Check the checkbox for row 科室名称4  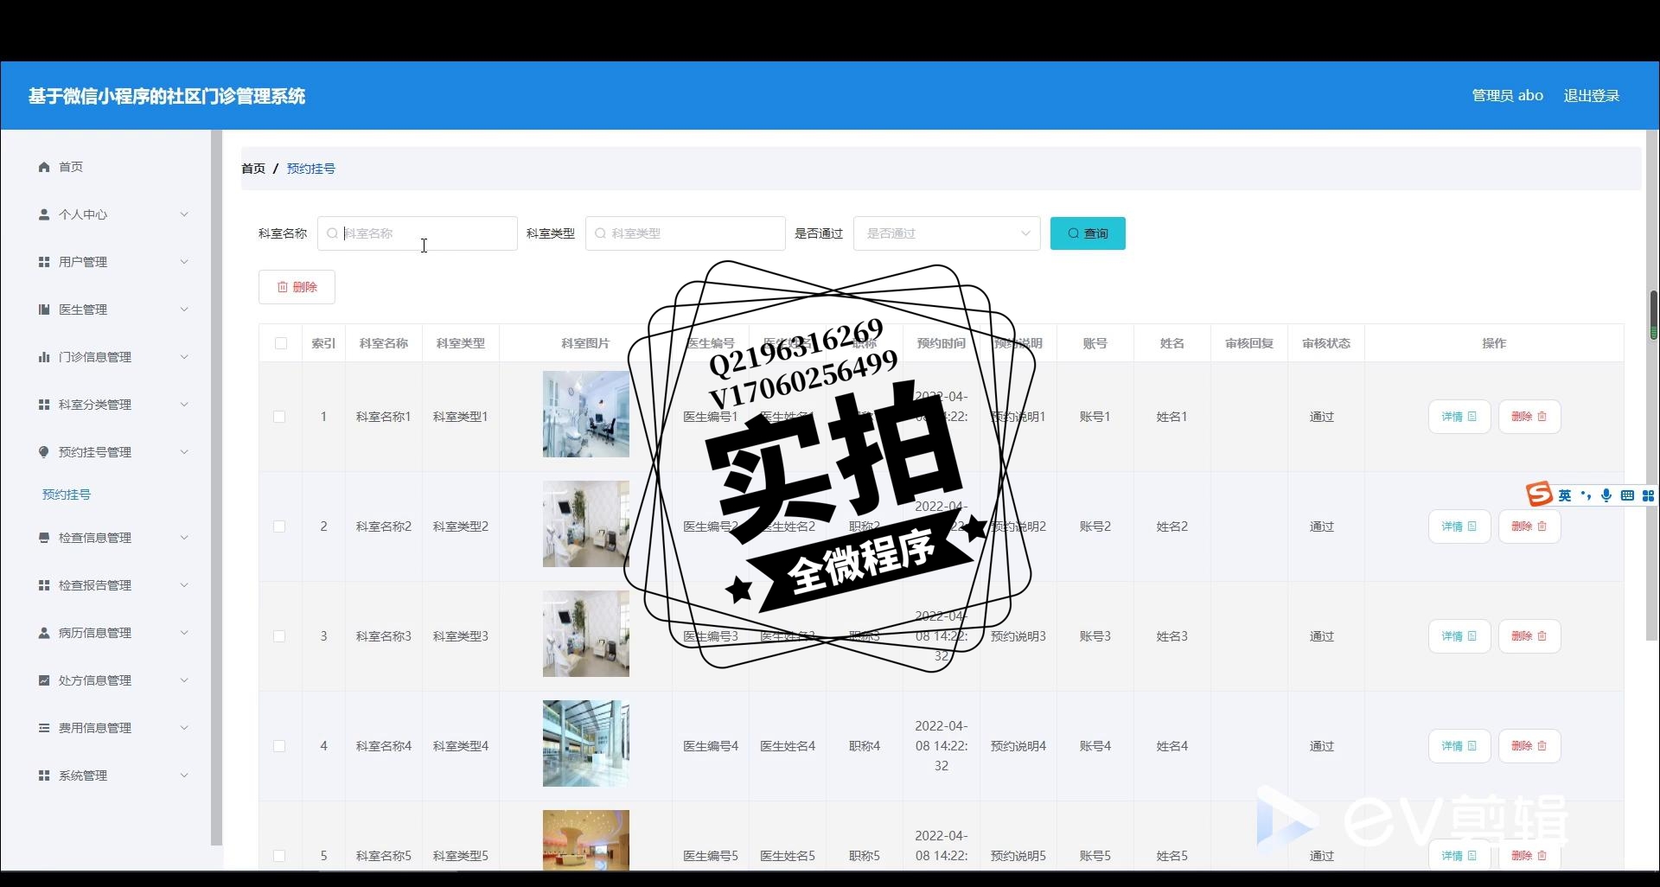pyautogui.click(x=279, y=746)
